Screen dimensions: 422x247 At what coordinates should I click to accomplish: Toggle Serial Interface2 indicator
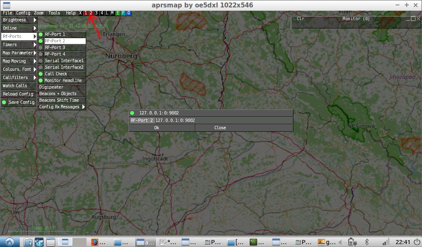pyautogui.click(x=41, y=67)
